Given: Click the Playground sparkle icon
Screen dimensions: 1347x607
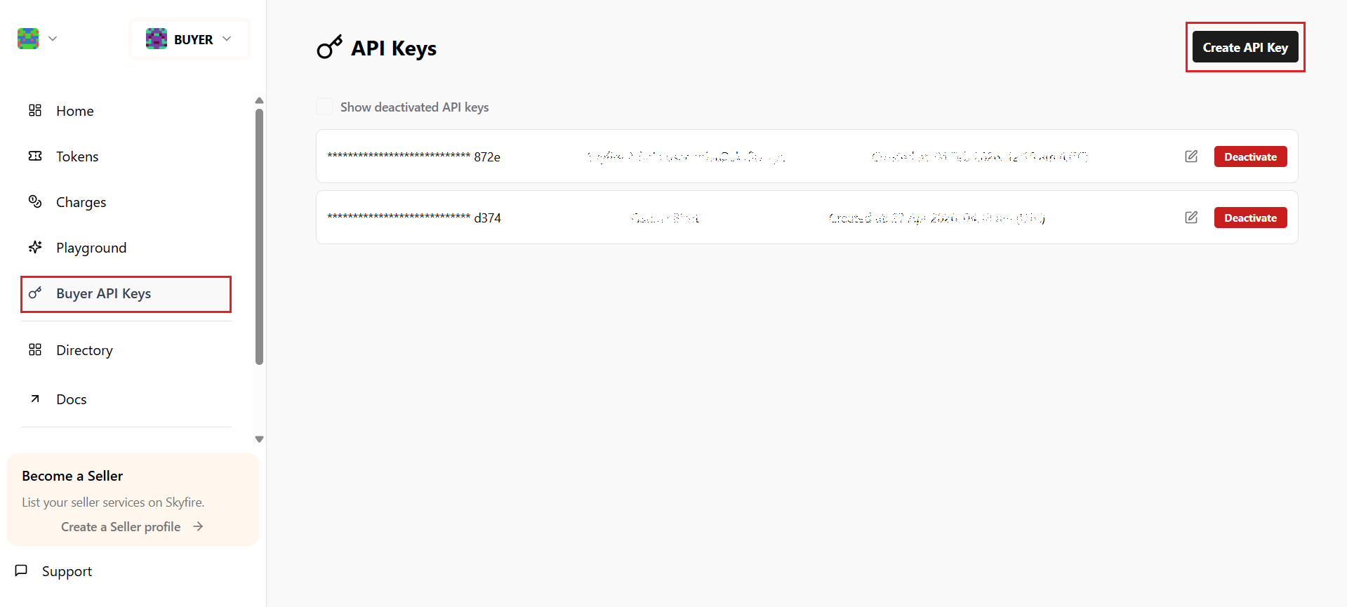Looking at the screenshot, I should tap(35, 247).
